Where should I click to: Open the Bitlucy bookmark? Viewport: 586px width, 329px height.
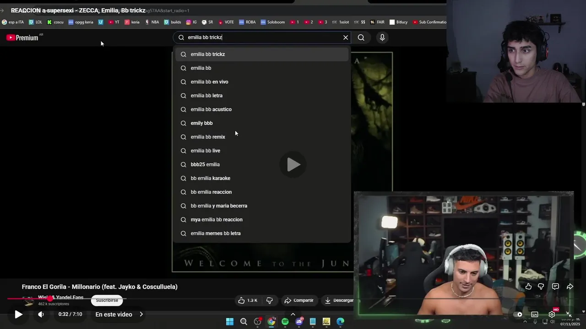[399, 22]
